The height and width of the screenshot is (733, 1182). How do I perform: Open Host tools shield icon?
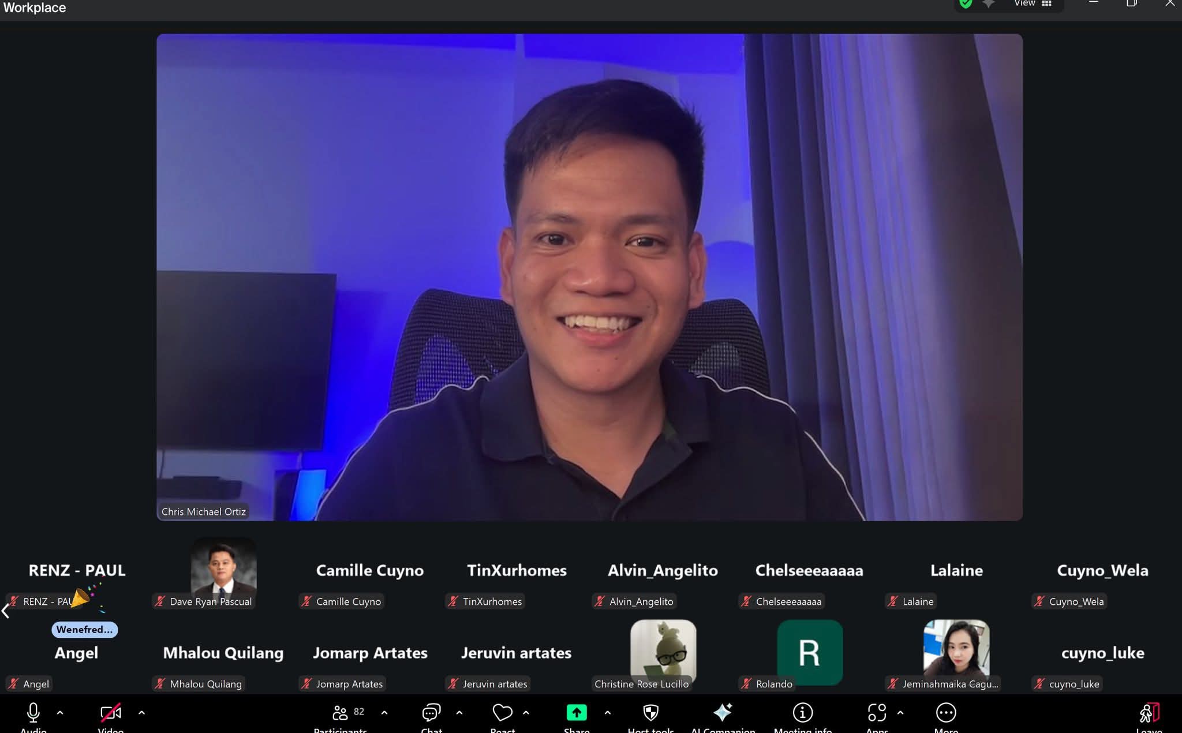pos(651,713)
